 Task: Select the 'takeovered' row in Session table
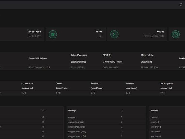point(167,127)
